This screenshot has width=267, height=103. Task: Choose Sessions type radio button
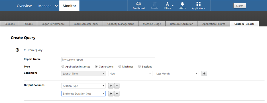[x=139, y=67]
